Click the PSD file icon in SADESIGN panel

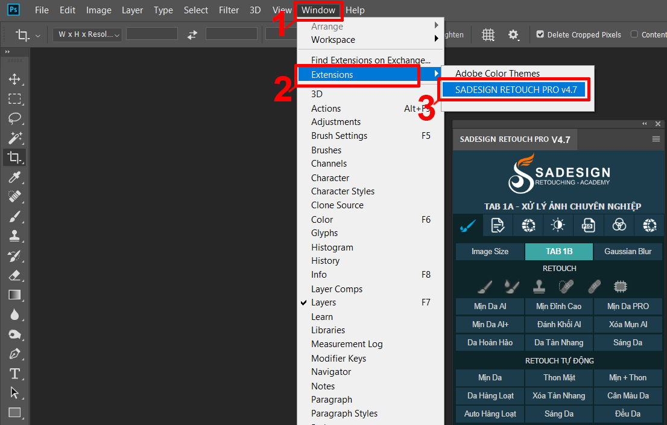pyautogui.click(x=588, y=225)
